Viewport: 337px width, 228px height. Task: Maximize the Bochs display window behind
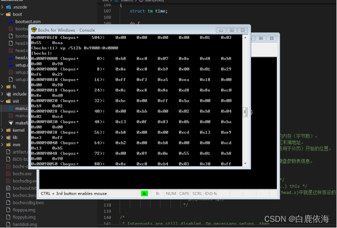pyautogui.click(x=261, y=38)
